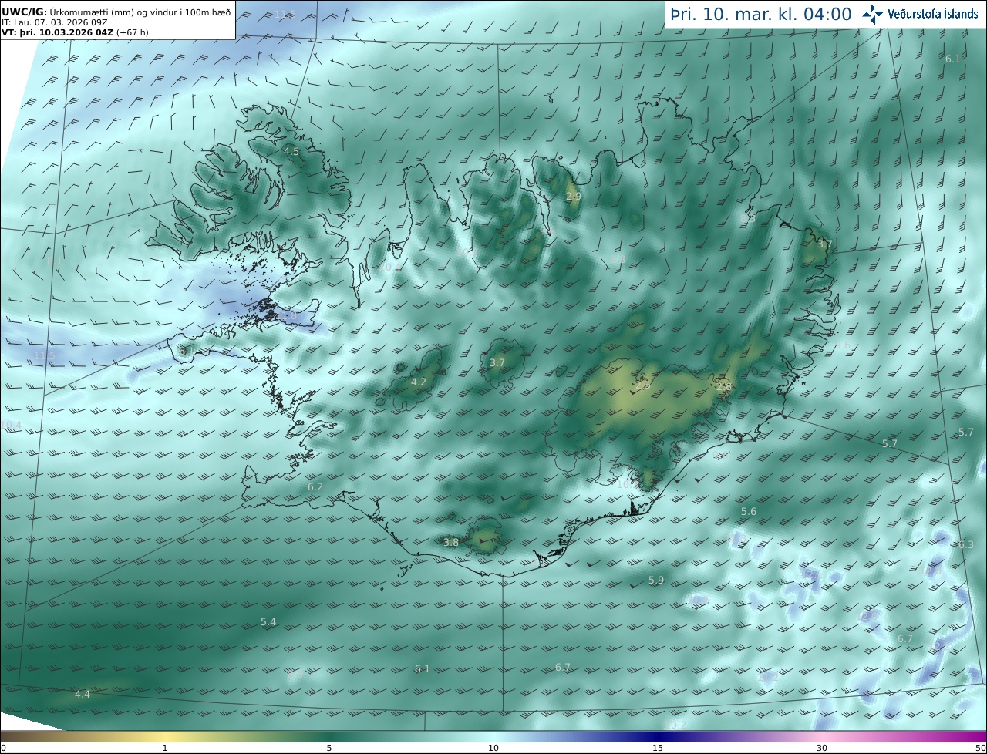Pick the brown colorbar segment near 0
This screenshot has width=987, height=754.
pyautogui.click(x=15, y=736)
